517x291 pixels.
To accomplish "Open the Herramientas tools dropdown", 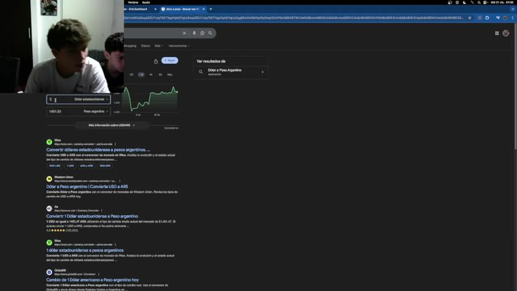I will [x=179, y=46].
